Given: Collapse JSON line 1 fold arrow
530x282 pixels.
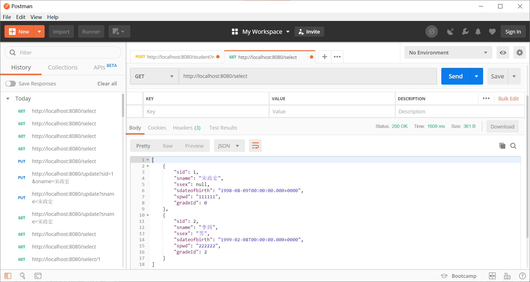Looking at the screenshot, I should point(148,160).
